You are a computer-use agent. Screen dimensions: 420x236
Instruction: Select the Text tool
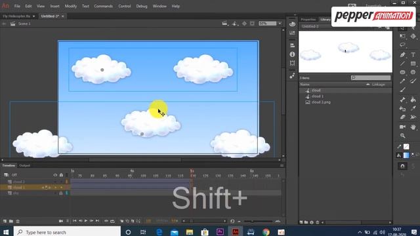413,54
